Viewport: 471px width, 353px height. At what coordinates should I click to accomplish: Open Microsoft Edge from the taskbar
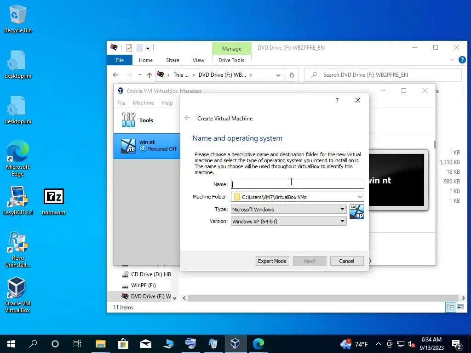[258, 344]
